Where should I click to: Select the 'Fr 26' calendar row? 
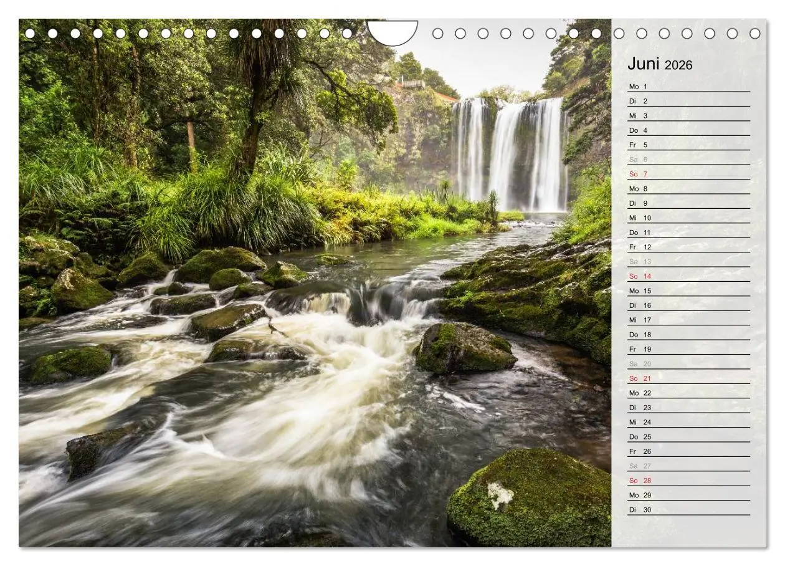pyautogui.click(x=688, y=451)
